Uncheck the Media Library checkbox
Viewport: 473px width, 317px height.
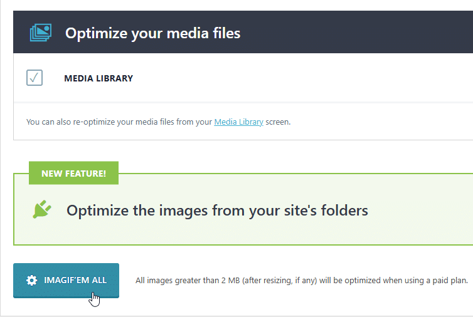click(x=35, y=78)
